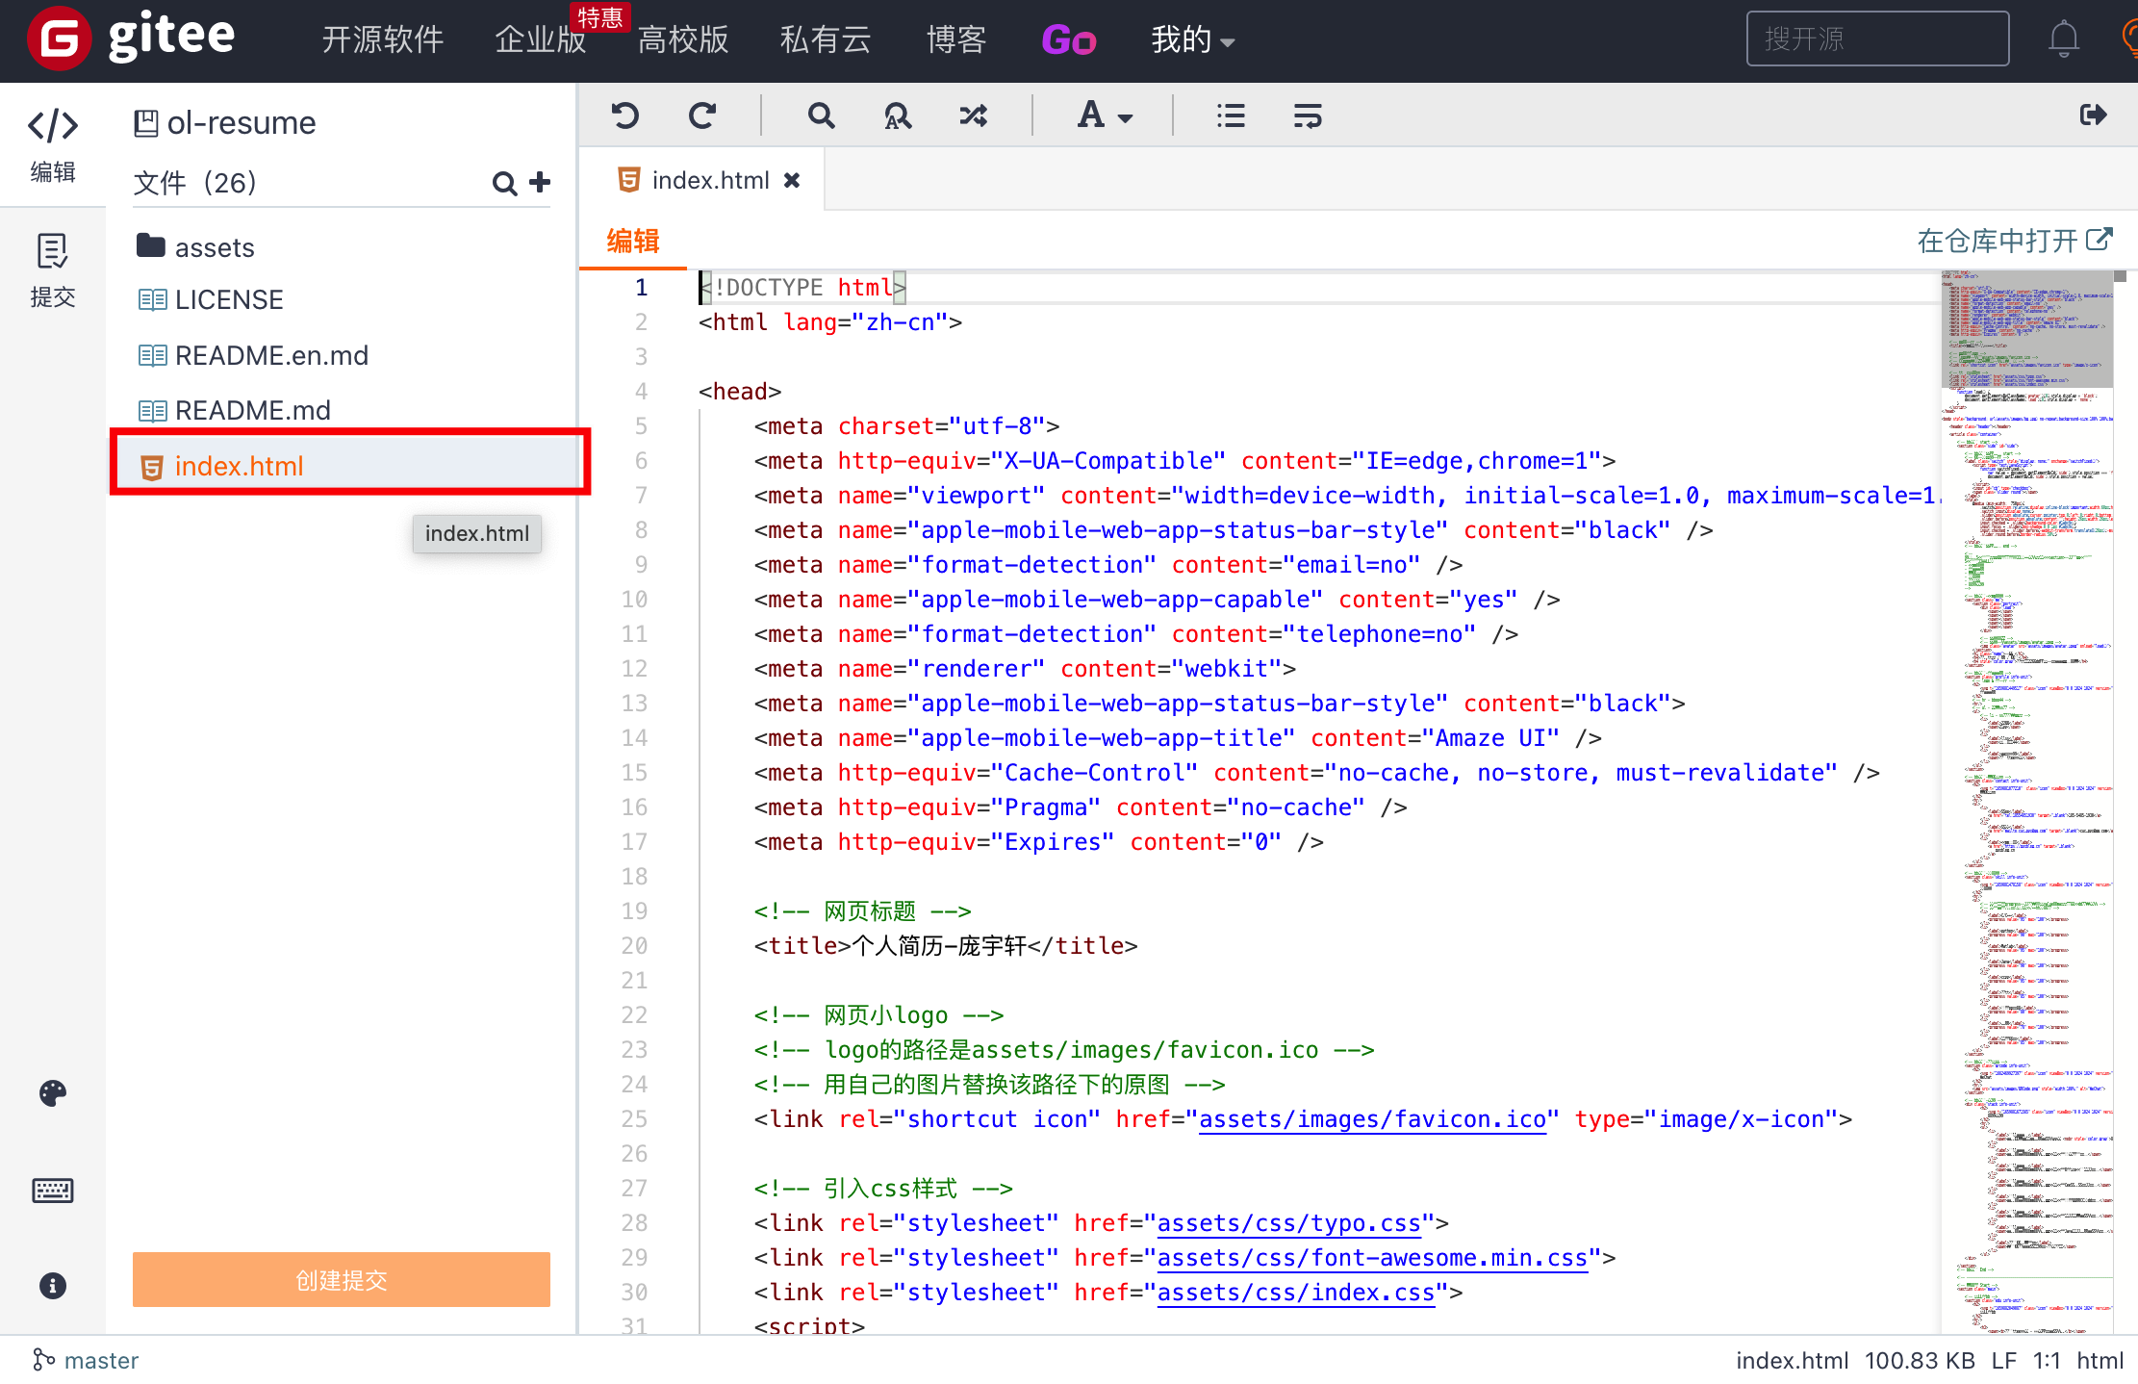The width and height of the screenshot is (2138, 1384).
Task: Click the master branch indicator
Action: pos(87,1360)
